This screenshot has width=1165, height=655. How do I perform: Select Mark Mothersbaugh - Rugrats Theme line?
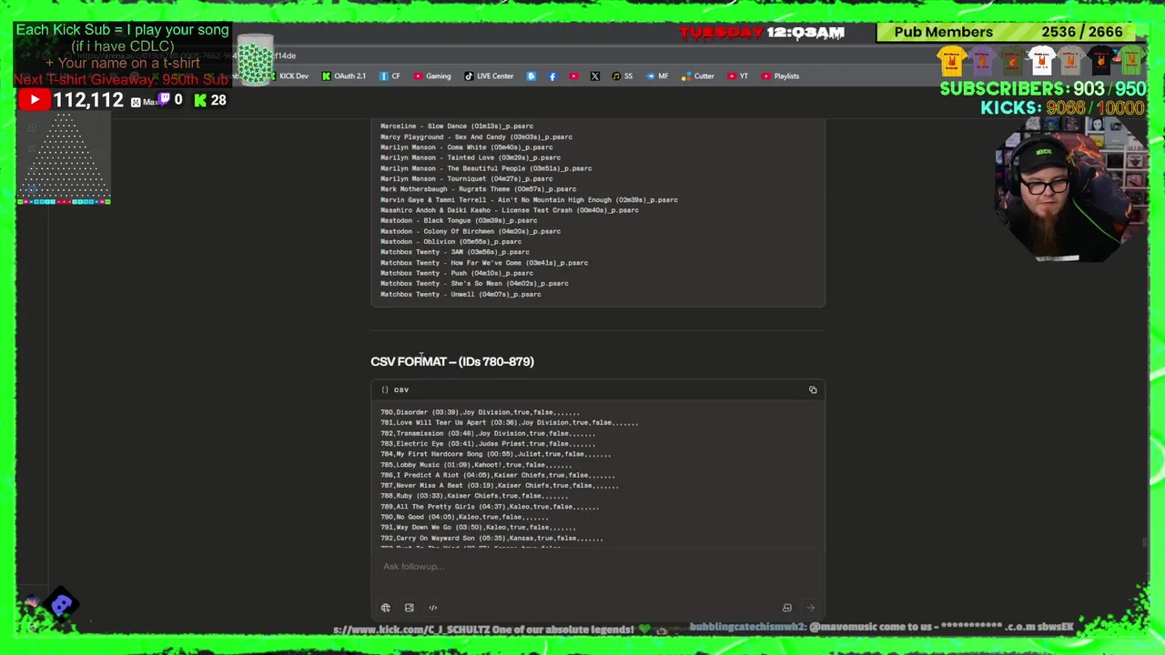point(478,189)
